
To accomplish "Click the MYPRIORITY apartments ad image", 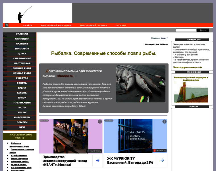I will click(135, 136).
